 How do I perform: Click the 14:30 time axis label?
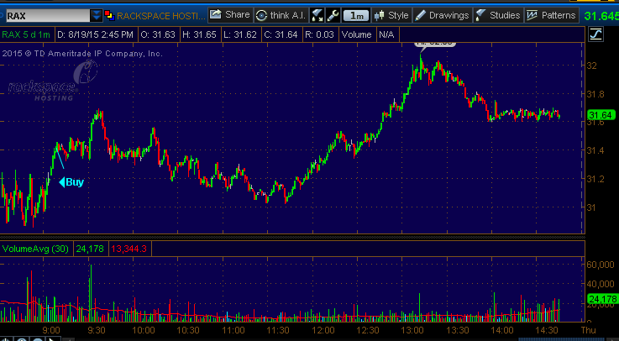click(547, 330)
